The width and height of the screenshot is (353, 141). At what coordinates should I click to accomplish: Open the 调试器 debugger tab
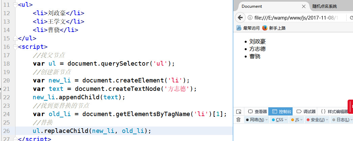click(x=306, y=111)
